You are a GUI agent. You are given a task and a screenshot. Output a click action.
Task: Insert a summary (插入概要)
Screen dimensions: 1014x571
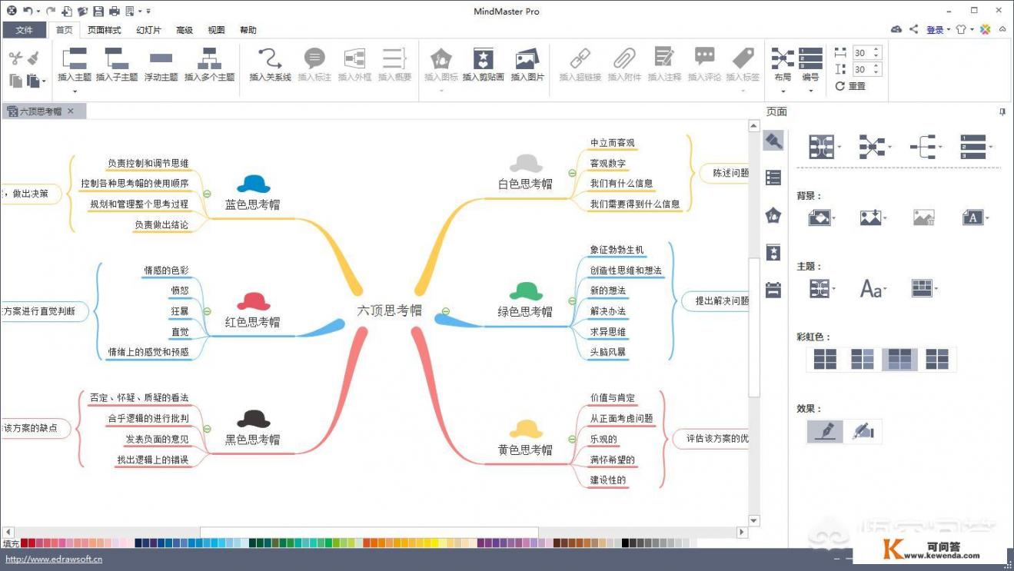point(394,65)
